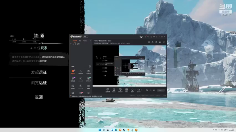Click 返回 in the game menu

point(39,97)
